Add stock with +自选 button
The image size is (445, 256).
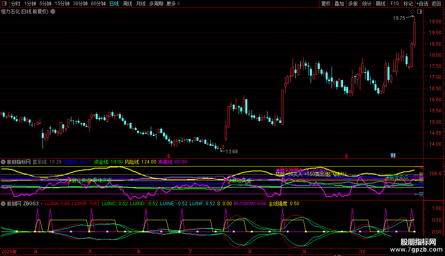[x=422, y=4]
